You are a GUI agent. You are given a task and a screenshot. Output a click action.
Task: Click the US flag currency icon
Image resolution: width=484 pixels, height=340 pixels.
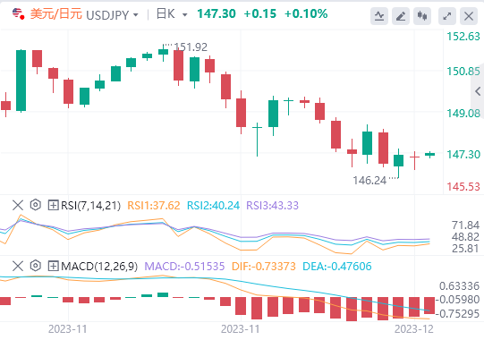(x=18, y=14)
